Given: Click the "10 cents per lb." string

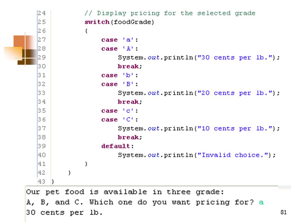Looking at the screenshot, I should point(235,128).
